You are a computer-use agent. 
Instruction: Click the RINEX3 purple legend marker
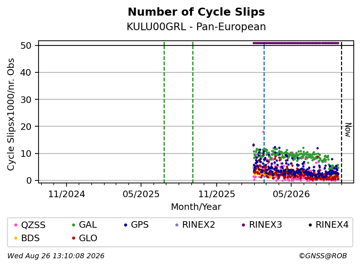coord(244,225)
